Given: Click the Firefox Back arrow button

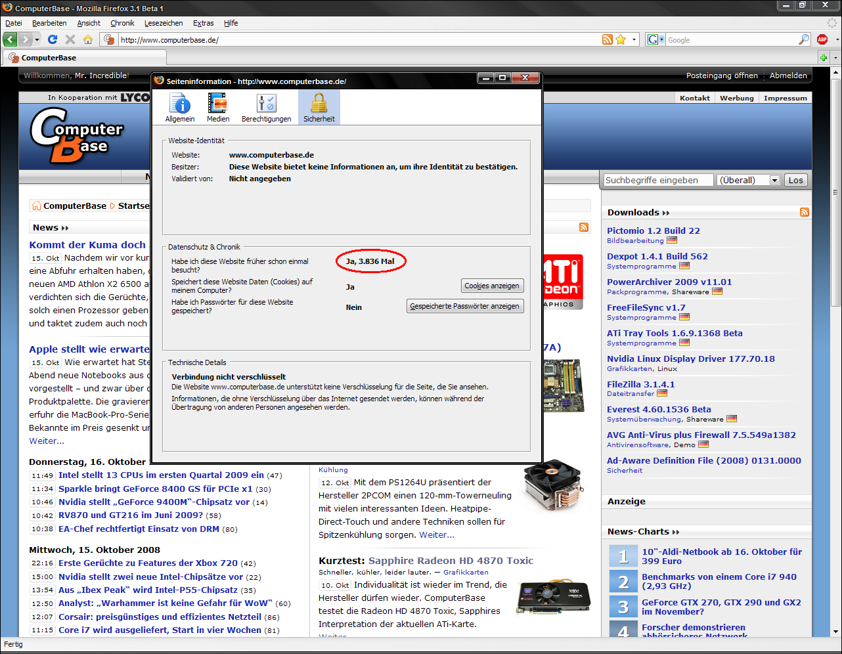Looking at the screenshot, I should pos(11,39).
